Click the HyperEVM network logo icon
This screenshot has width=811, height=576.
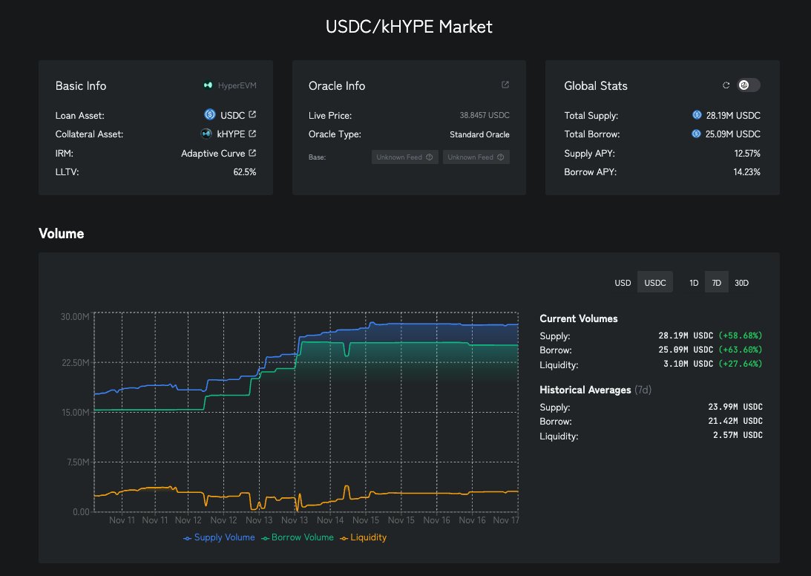(208, 86)
